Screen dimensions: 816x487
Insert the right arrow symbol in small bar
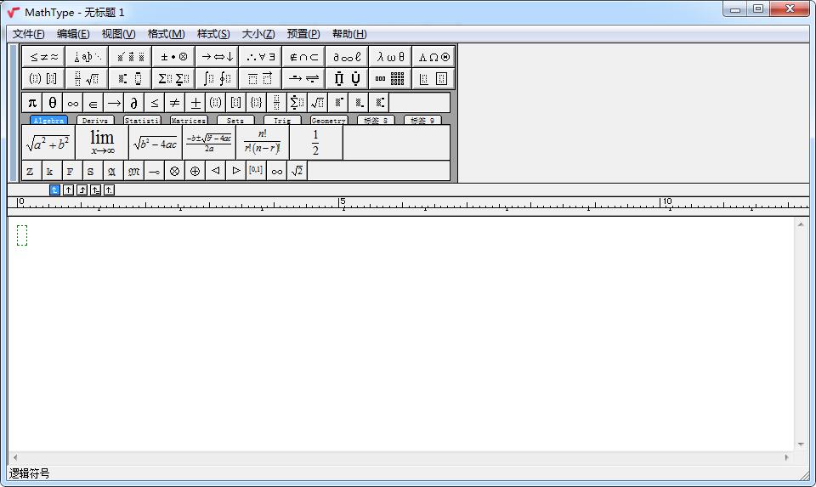click(x=113, y=103)
